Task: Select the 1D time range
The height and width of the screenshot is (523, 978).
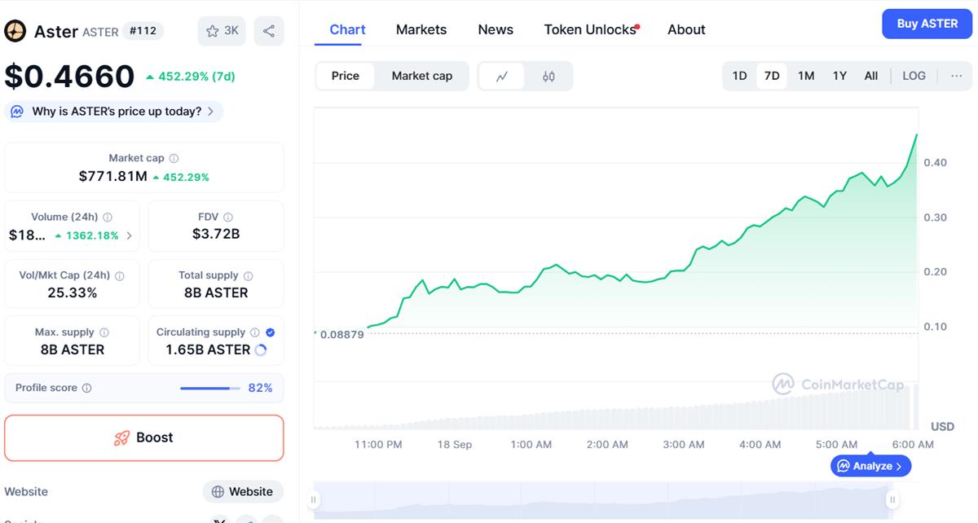Action: [739, 76]
